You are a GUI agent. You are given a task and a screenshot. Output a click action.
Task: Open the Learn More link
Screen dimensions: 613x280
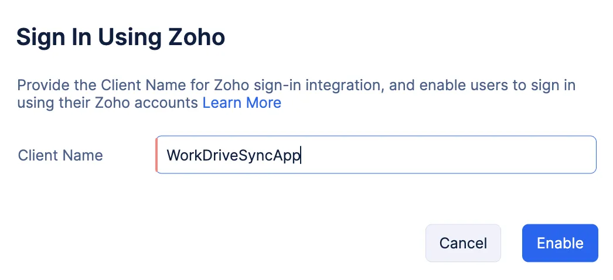[241, 103]
